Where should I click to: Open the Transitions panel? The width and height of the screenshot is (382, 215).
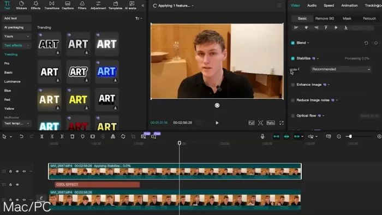52,5
